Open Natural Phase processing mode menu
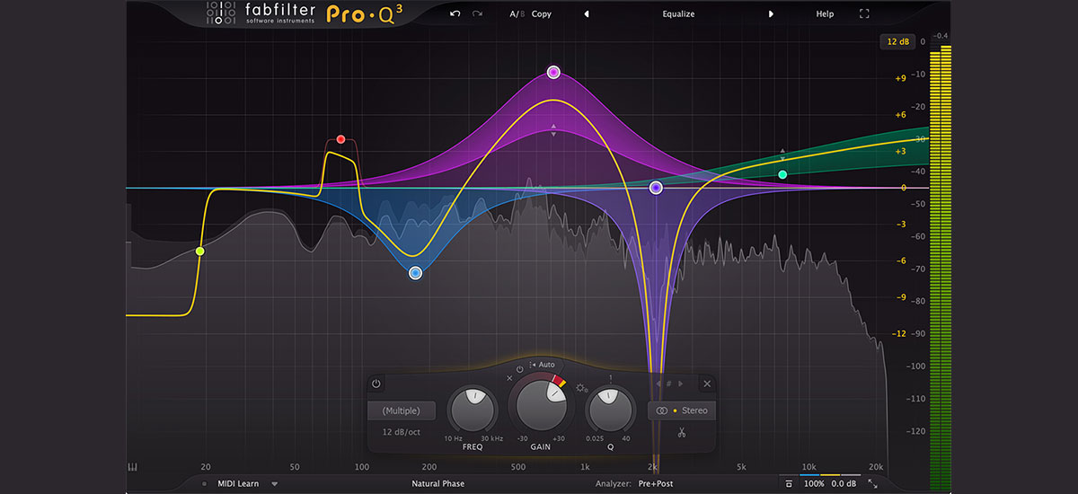Viewport: 1078px width, 494px height. click(438, 483)
